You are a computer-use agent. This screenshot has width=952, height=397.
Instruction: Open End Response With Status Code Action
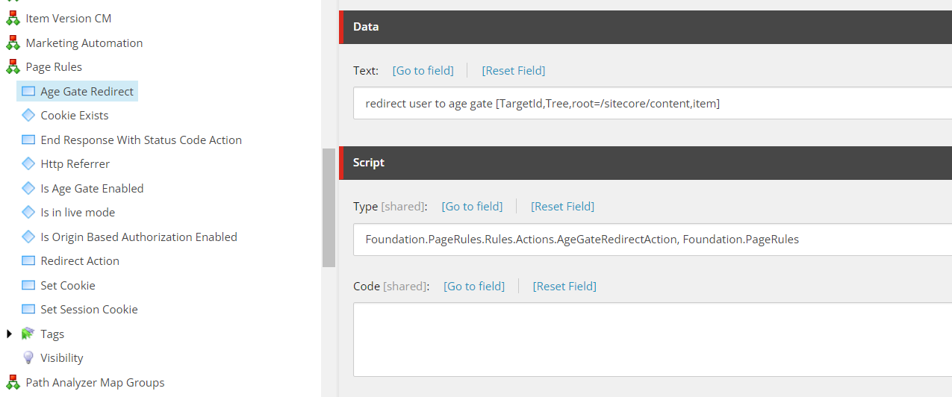pyautogui.click(x=141, y=140)
